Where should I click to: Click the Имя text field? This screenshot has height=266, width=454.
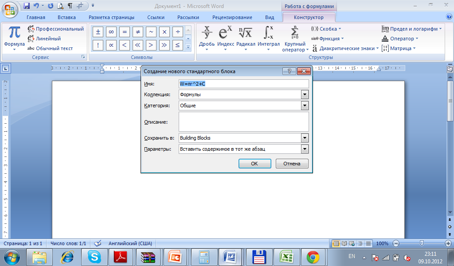click(x=244, y=84)
